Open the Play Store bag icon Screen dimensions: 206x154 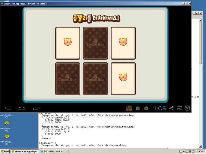point(146,108)
